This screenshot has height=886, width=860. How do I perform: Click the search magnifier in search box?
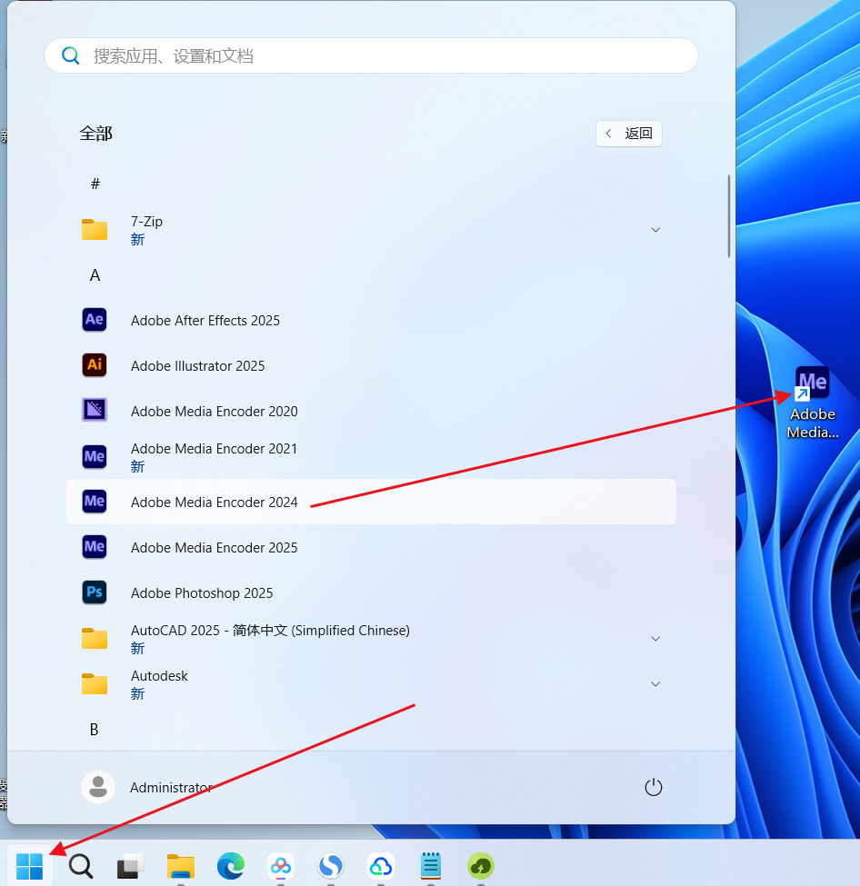71,55
